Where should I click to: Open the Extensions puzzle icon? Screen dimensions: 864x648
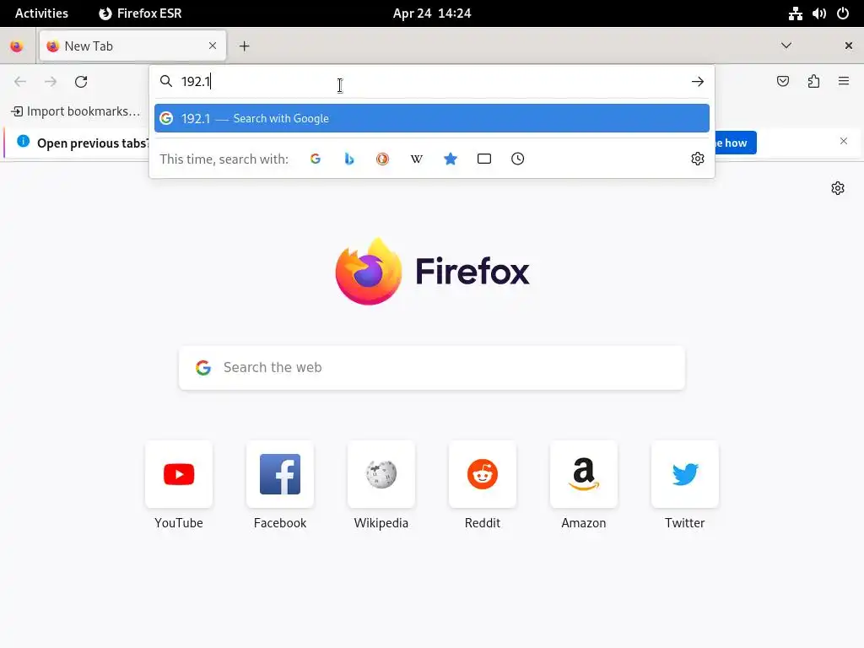813,82
